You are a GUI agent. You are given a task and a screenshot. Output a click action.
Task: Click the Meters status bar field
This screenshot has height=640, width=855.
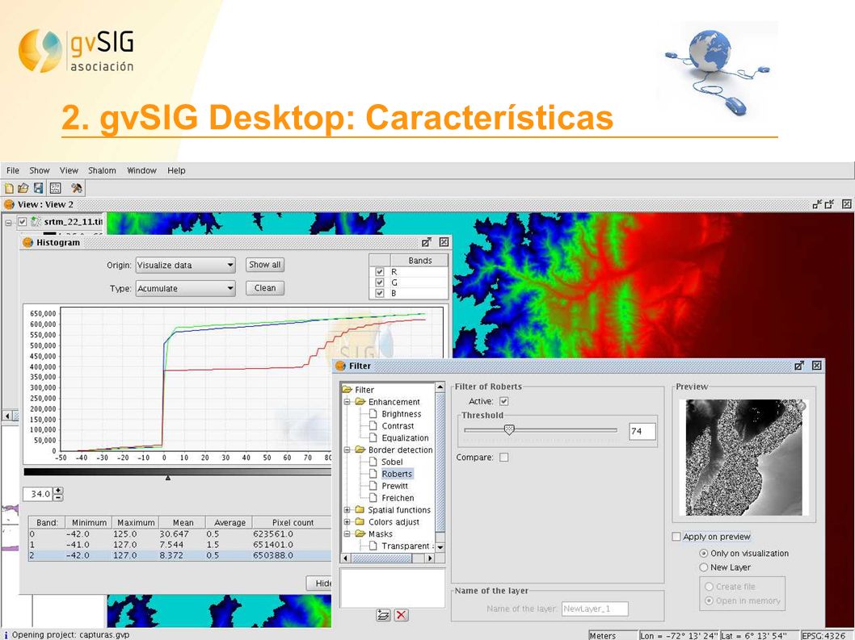[x=613, y=635]
